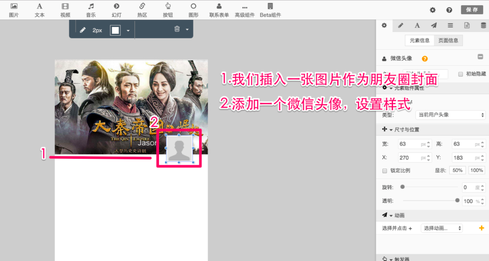The width and height of the screenshot is (489, 261).
Task: Check the 锁定比例 option
Action: [385, 171]
